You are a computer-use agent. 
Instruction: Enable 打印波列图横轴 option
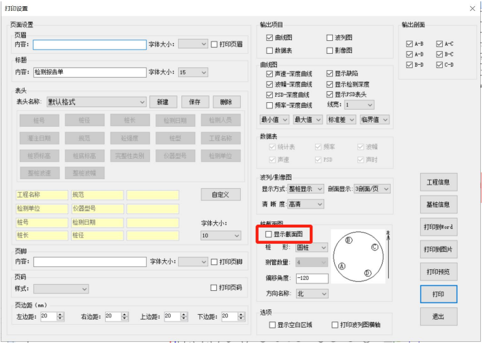tap(335, 325)
